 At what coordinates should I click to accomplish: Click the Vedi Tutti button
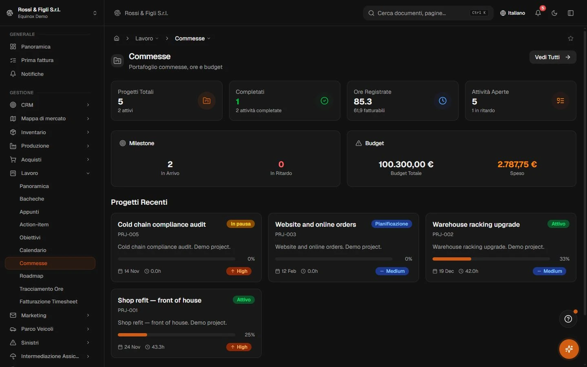(x=553, y=57)
